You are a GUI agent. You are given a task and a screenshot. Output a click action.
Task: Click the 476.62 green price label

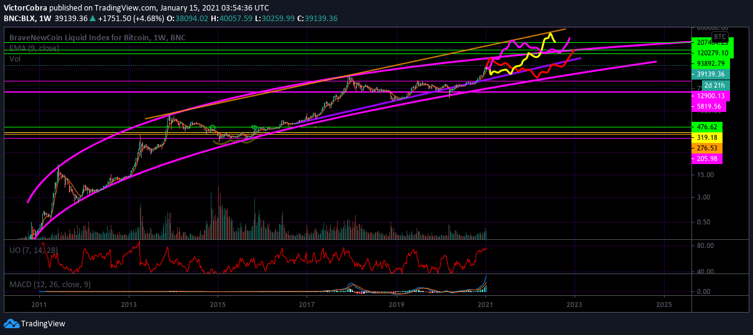pyautogui.click(x=707, y=127)
